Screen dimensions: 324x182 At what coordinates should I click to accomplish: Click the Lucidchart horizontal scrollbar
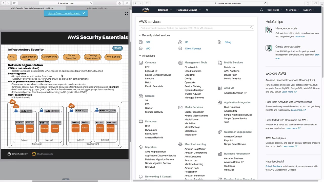click(65, 181)
